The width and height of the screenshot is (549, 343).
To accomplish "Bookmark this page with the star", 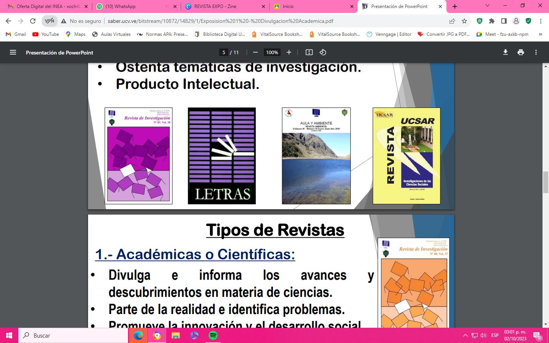I will [x=464, y=21].
